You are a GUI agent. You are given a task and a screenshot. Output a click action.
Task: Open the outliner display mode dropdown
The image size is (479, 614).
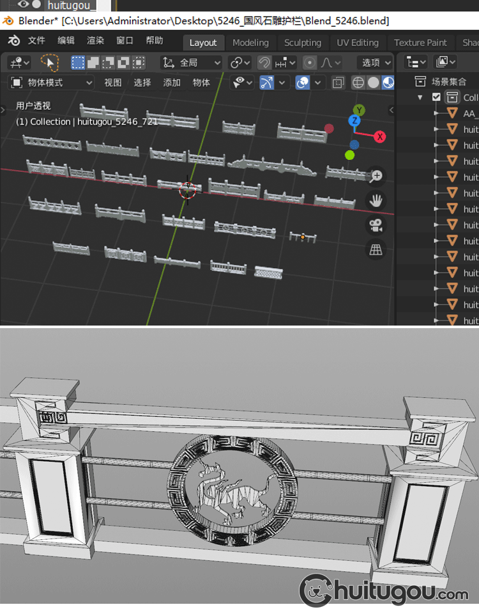(x=445, y=62)
